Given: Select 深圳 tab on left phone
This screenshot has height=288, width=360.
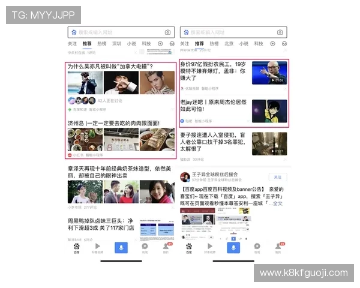Looking at the screenshot, I should click(x=116, y=44).
